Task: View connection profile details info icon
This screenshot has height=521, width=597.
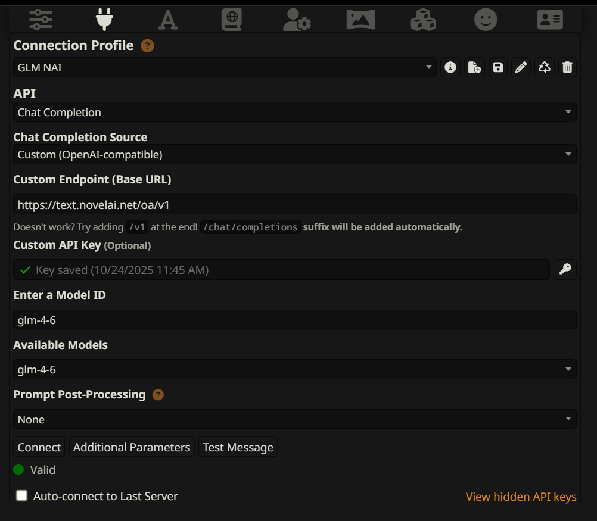Action: tap(450, 67)
